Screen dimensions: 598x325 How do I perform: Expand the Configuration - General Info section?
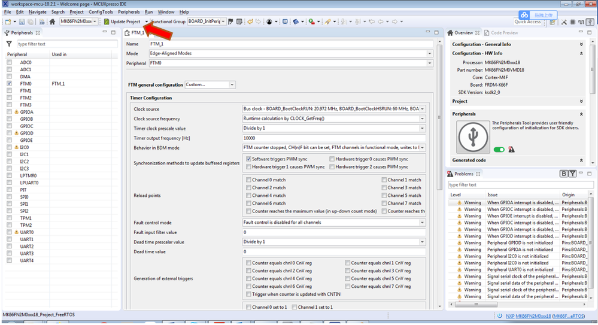click(581, 44)
